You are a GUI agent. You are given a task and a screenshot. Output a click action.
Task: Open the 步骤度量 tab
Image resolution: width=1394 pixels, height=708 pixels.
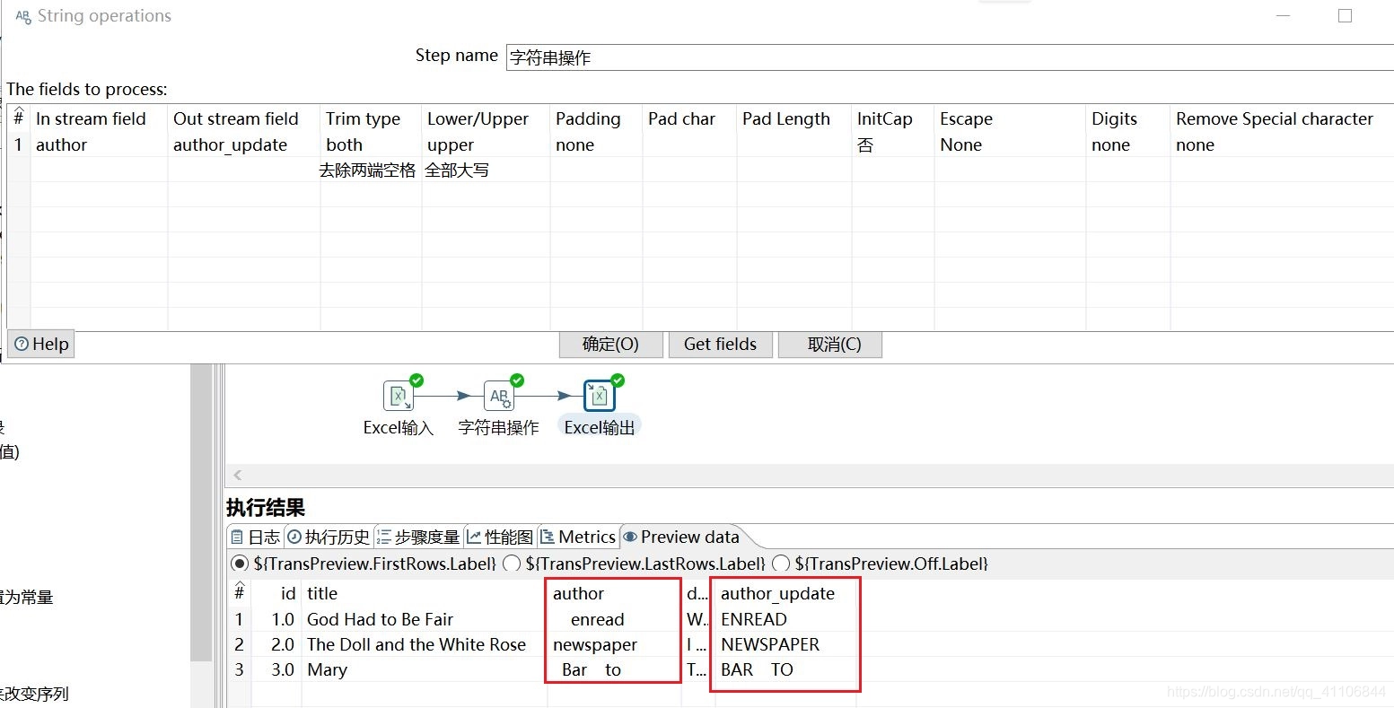tap(418, 537)
